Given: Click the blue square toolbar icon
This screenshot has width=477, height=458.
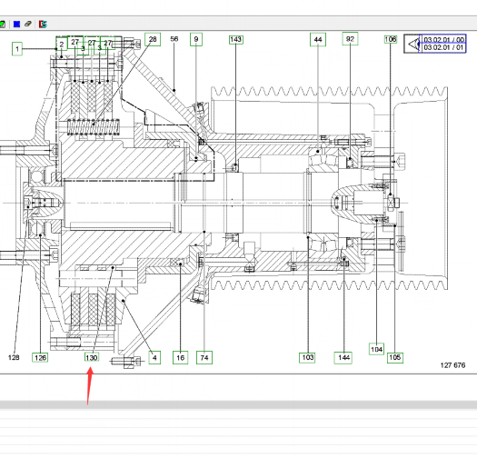Looking at the screenshot, I should 16,24.
